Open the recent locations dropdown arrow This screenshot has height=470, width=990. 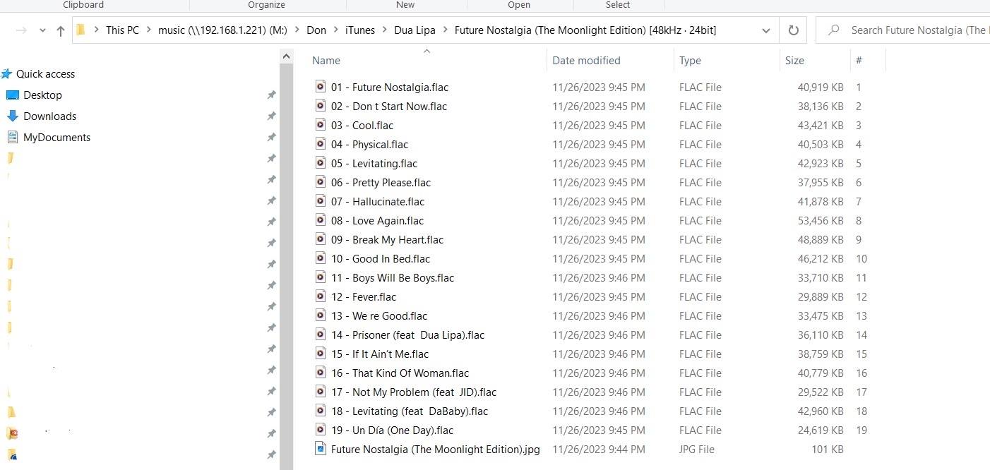42,31
